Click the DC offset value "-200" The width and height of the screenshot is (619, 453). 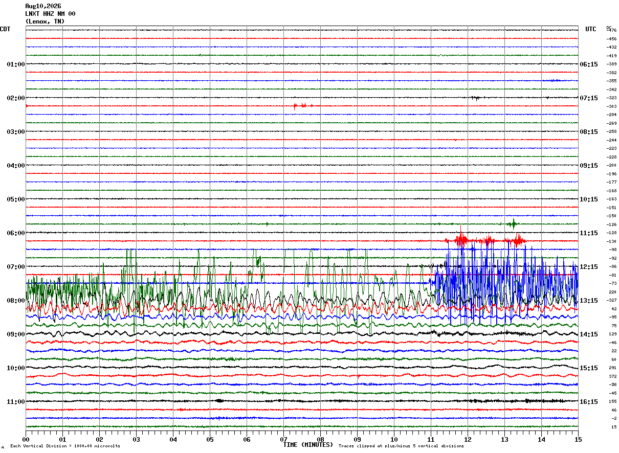coord(611,165)
